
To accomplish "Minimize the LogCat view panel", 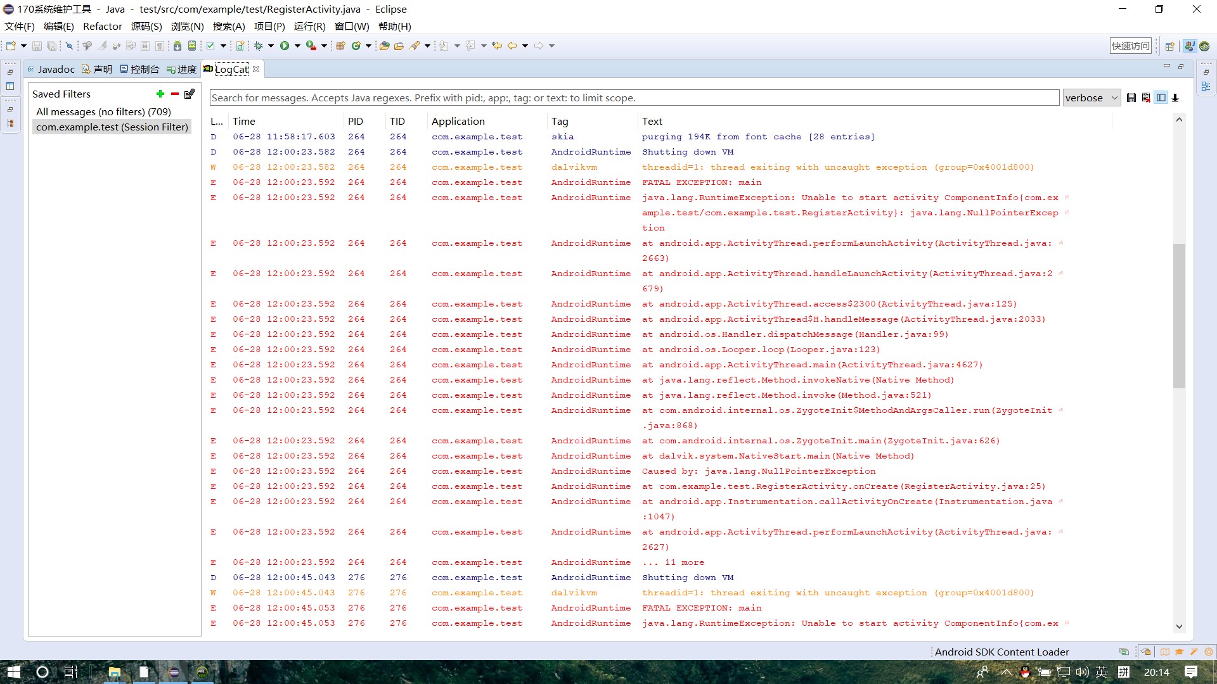I will click(1166, 66).
